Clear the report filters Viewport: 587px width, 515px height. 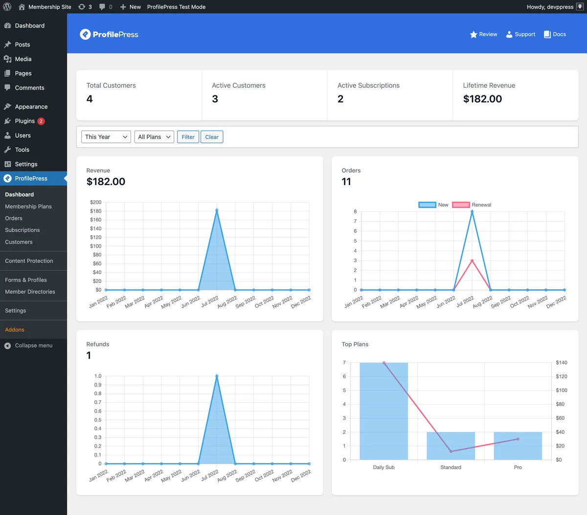click(x=212, y=137)
